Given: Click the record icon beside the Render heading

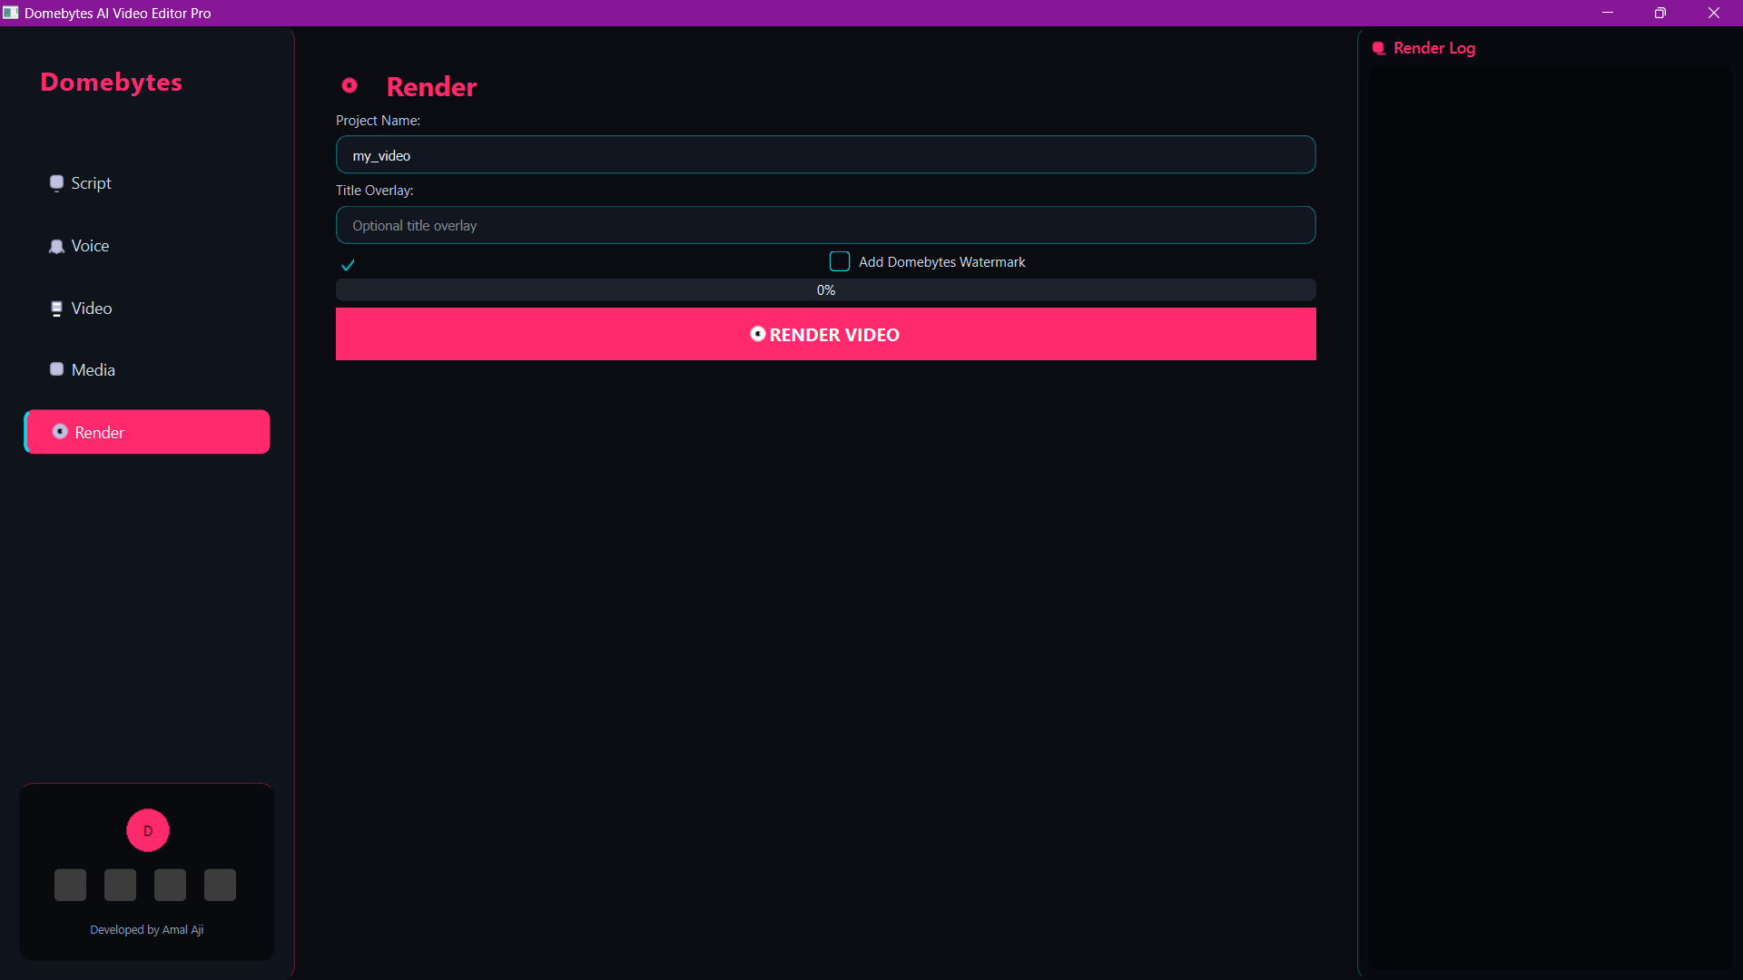Looking at the screenshot, I should coord(350,85).
